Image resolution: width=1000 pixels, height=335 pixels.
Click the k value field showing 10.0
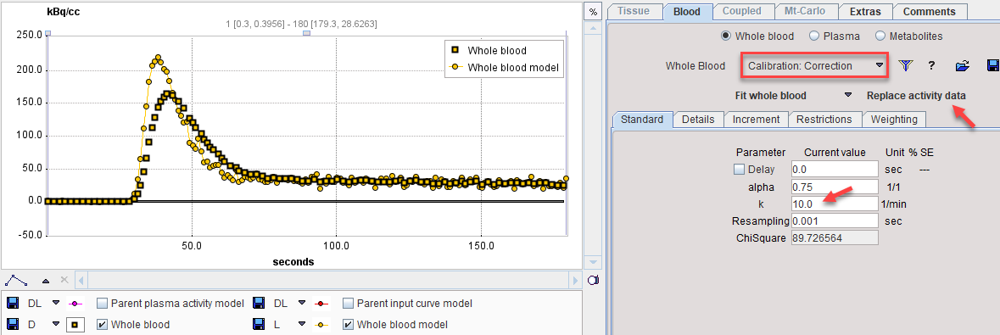pyautogui.click(x=835, y=204)
